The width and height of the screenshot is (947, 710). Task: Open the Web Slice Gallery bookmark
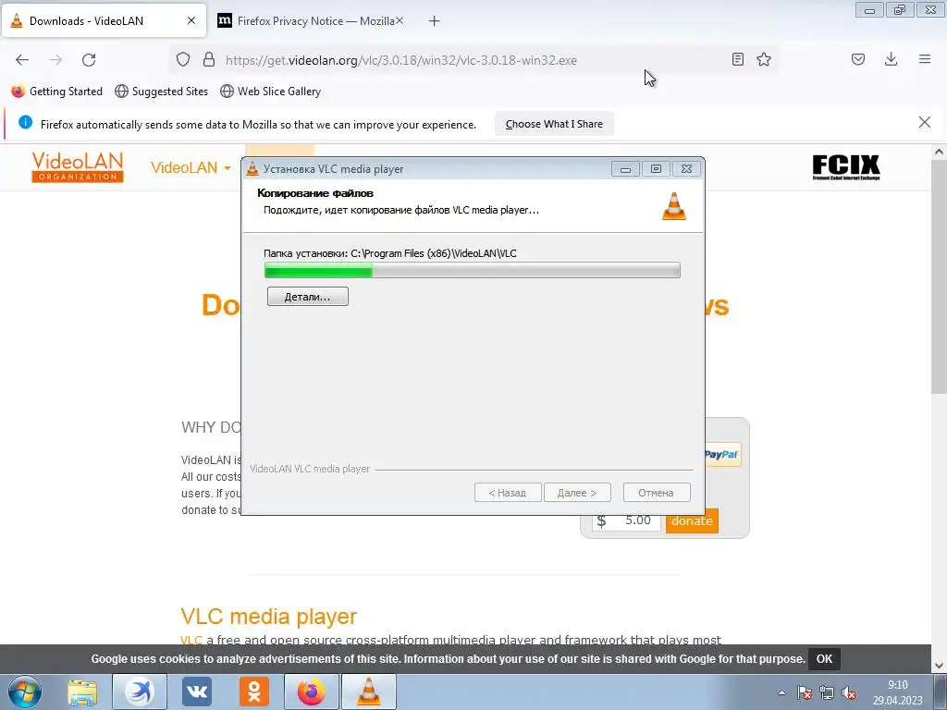coord(271,92)
